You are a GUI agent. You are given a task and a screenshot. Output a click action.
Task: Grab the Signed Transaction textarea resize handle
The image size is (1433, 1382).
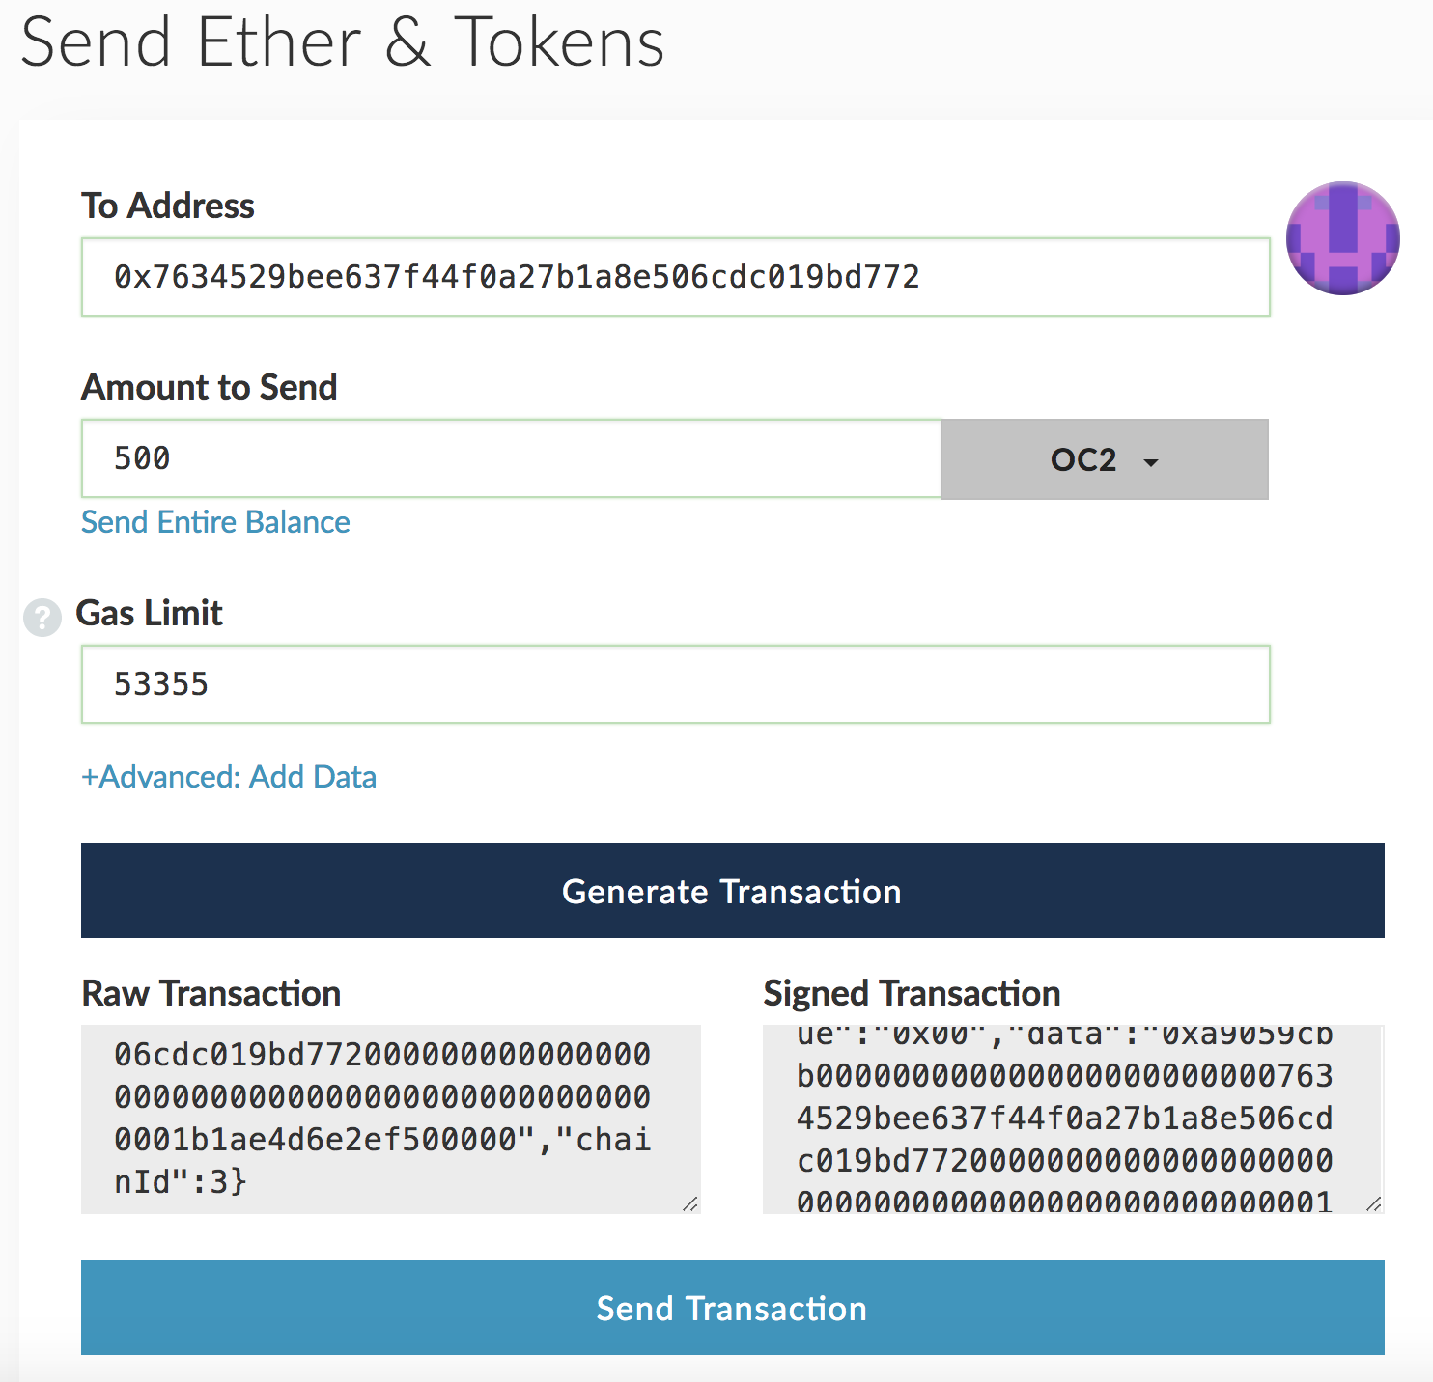point(1373,1203)
